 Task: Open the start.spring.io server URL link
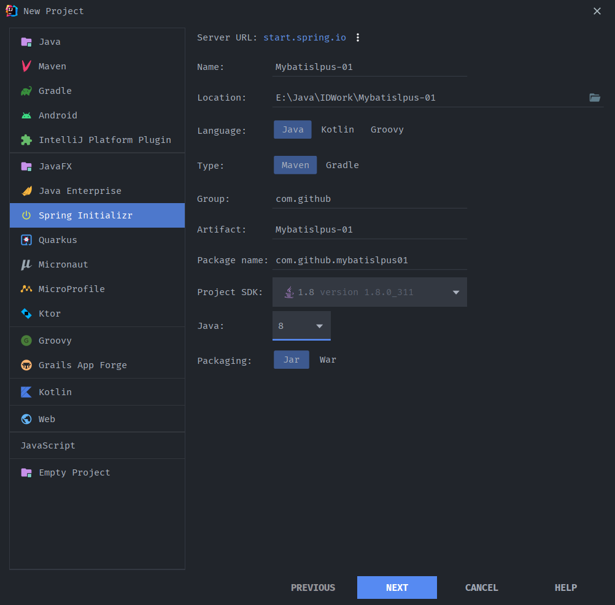(304, 37)
